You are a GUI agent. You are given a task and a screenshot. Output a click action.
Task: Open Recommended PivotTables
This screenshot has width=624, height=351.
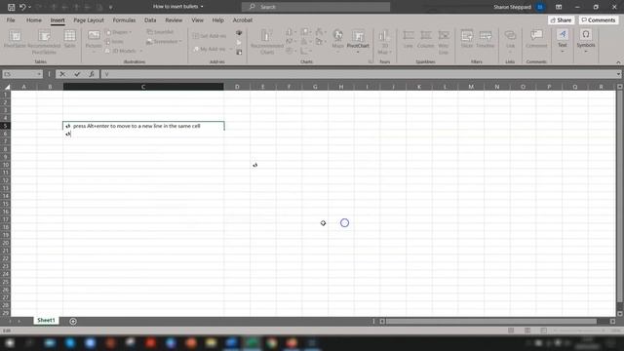(x=44, y=42)
